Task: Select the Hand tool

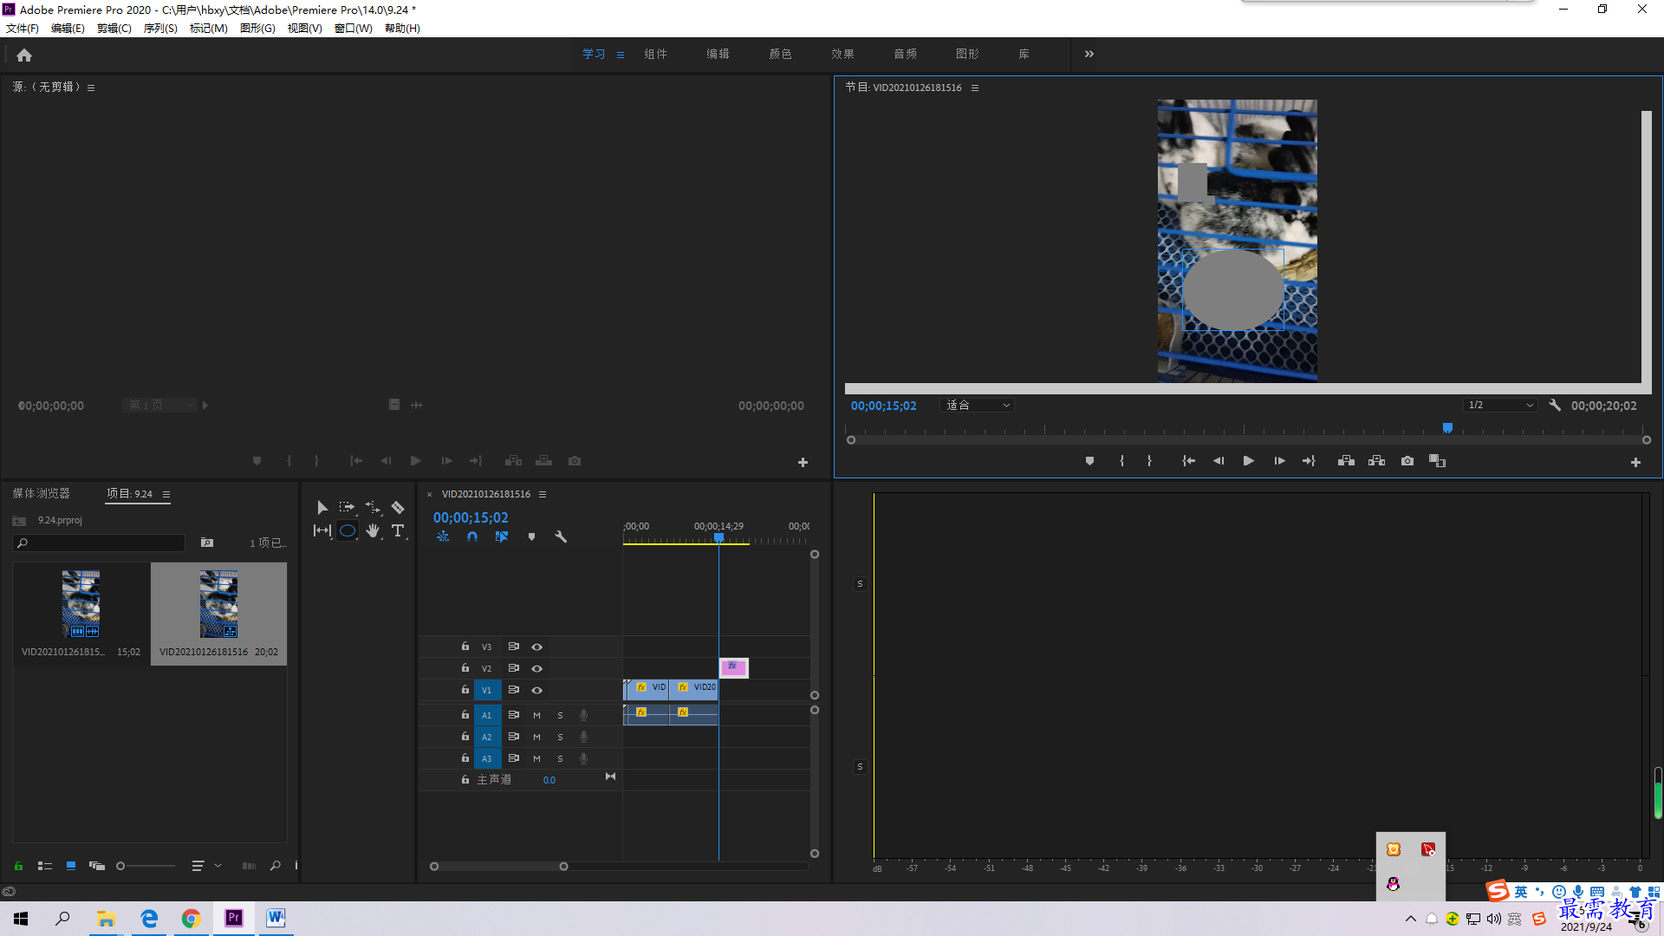Action: [x=373, y=530]
